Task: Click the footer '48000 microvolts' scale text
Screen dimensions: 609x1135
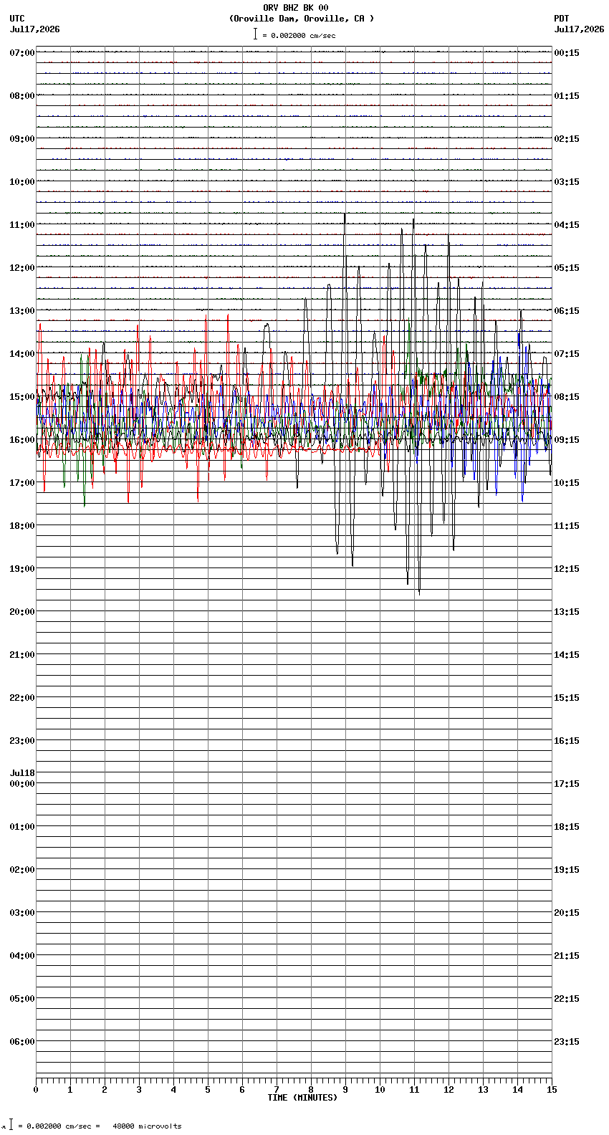Action: click(147, 1126)
